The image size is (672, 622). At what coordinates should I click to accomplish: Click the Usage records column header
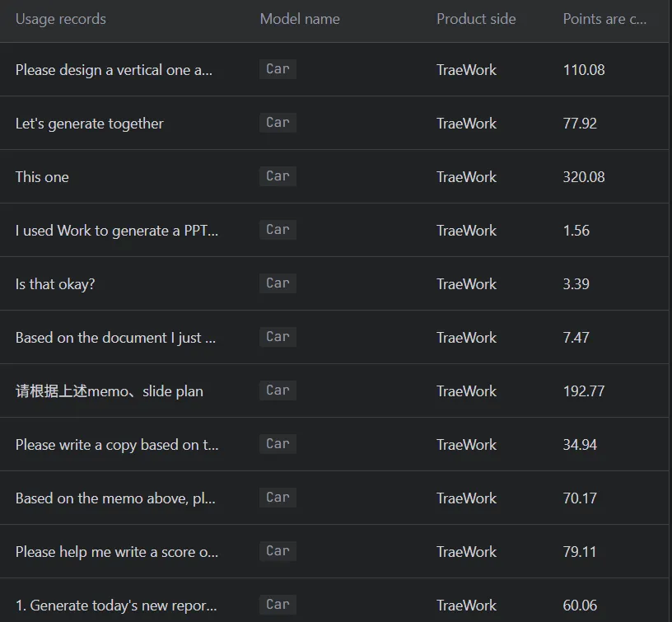60,19
